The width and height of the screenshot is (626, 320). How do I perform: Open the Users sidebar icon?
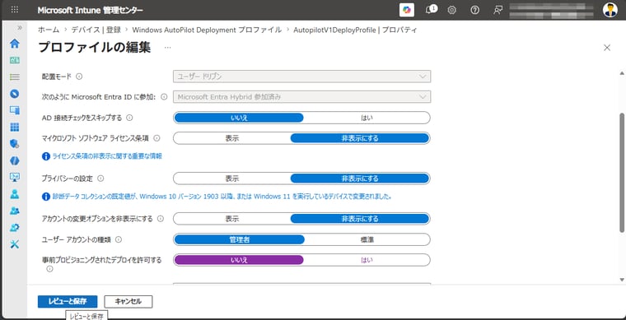click(15, 194)
